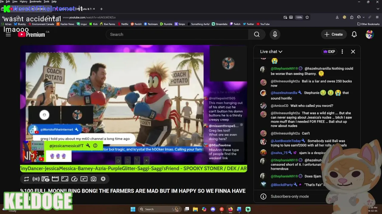Open the live chat three-dot options menu

click(342, 52)
